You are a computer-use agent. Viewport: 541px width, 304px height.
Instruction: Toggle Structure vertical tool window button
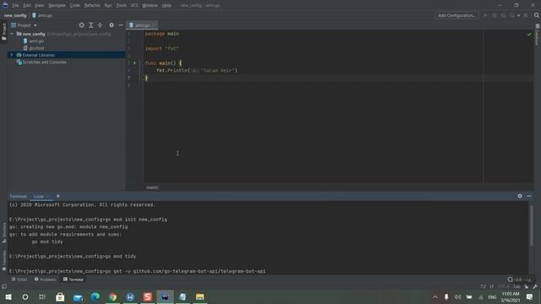(x=3, y=233)
